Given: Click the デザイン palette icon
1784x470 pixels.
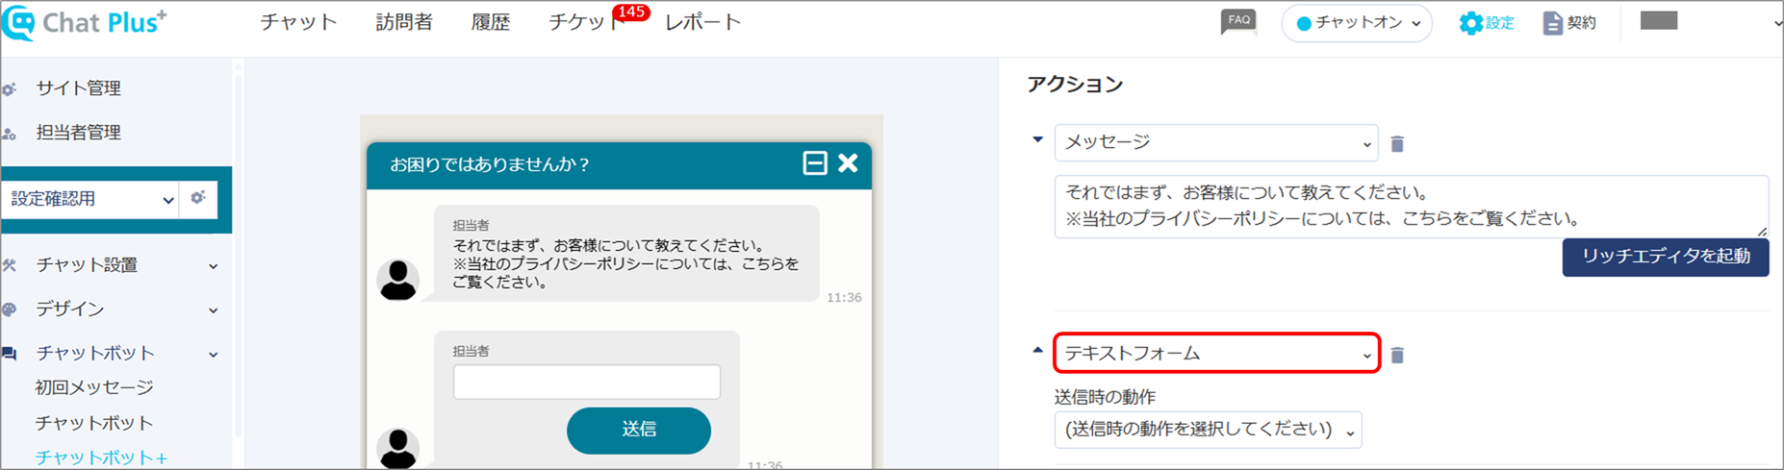Looking at the screenshot, I should point(10,309).
